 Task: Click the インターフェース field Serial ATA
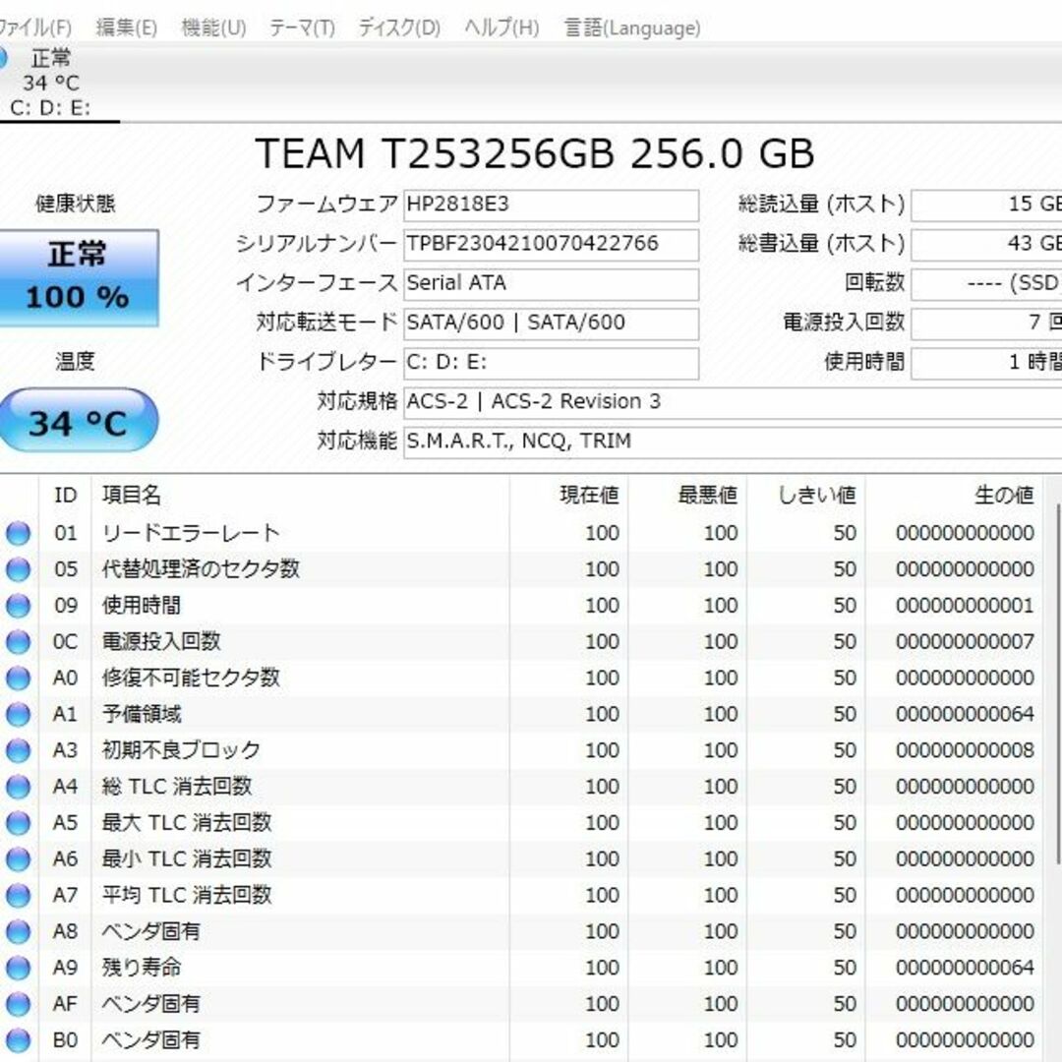tap(552, 284)
